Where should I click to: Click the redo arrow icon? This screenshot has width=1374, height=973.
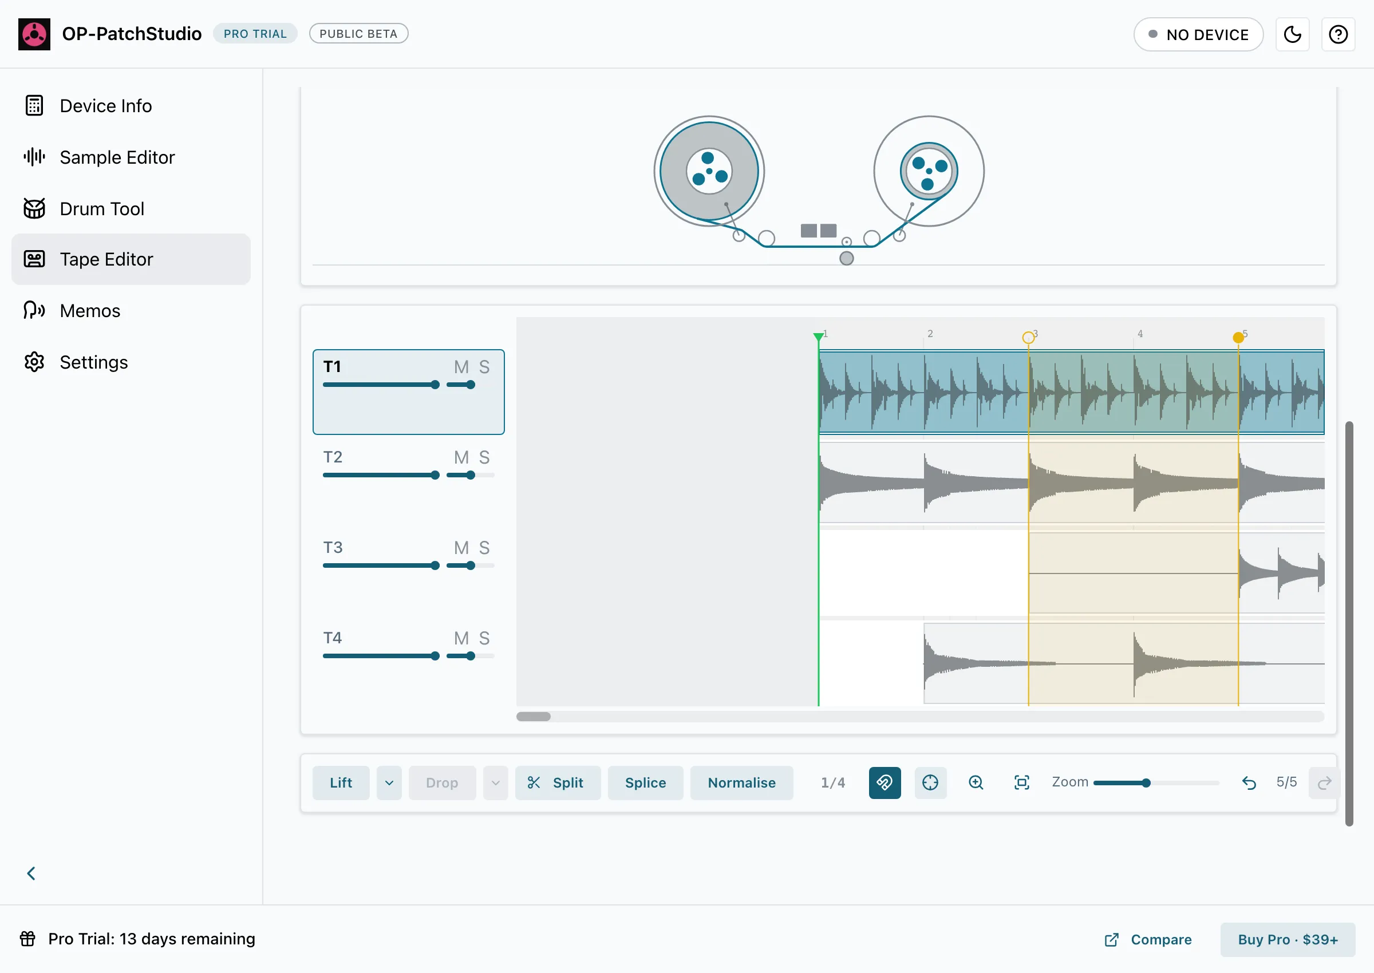point(1324,782)
